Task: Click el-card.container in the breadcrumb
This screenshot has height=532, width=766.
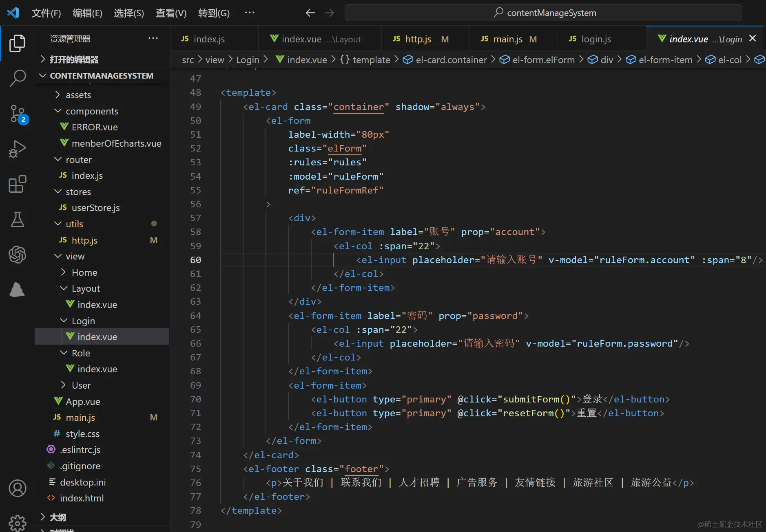Action: (x=451, y=60)
